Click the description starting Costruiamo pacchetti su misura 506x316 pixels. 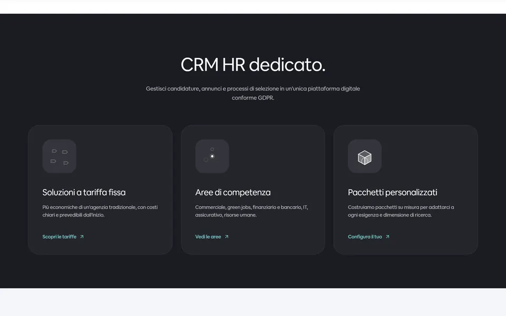tap(401, 211)
